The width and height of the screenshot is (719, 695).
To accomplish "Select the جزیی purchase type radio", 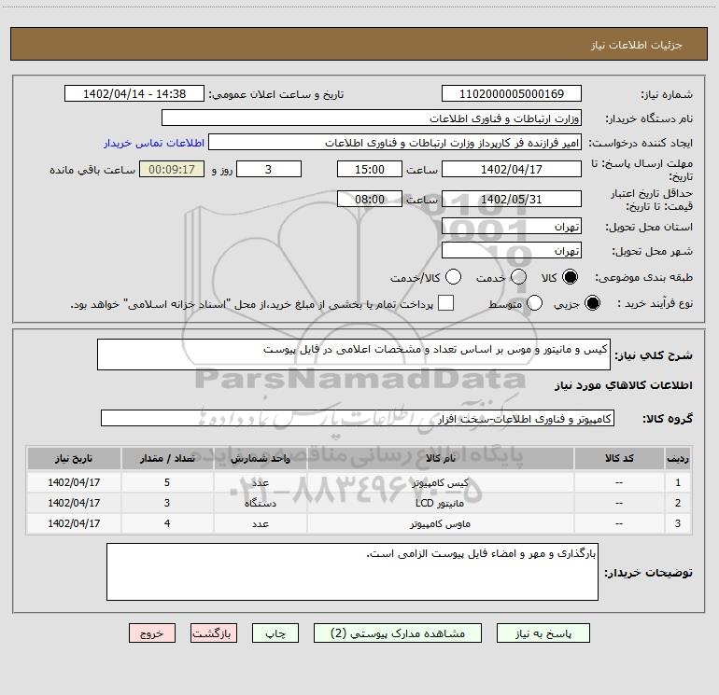I will (x=592, y=303).
